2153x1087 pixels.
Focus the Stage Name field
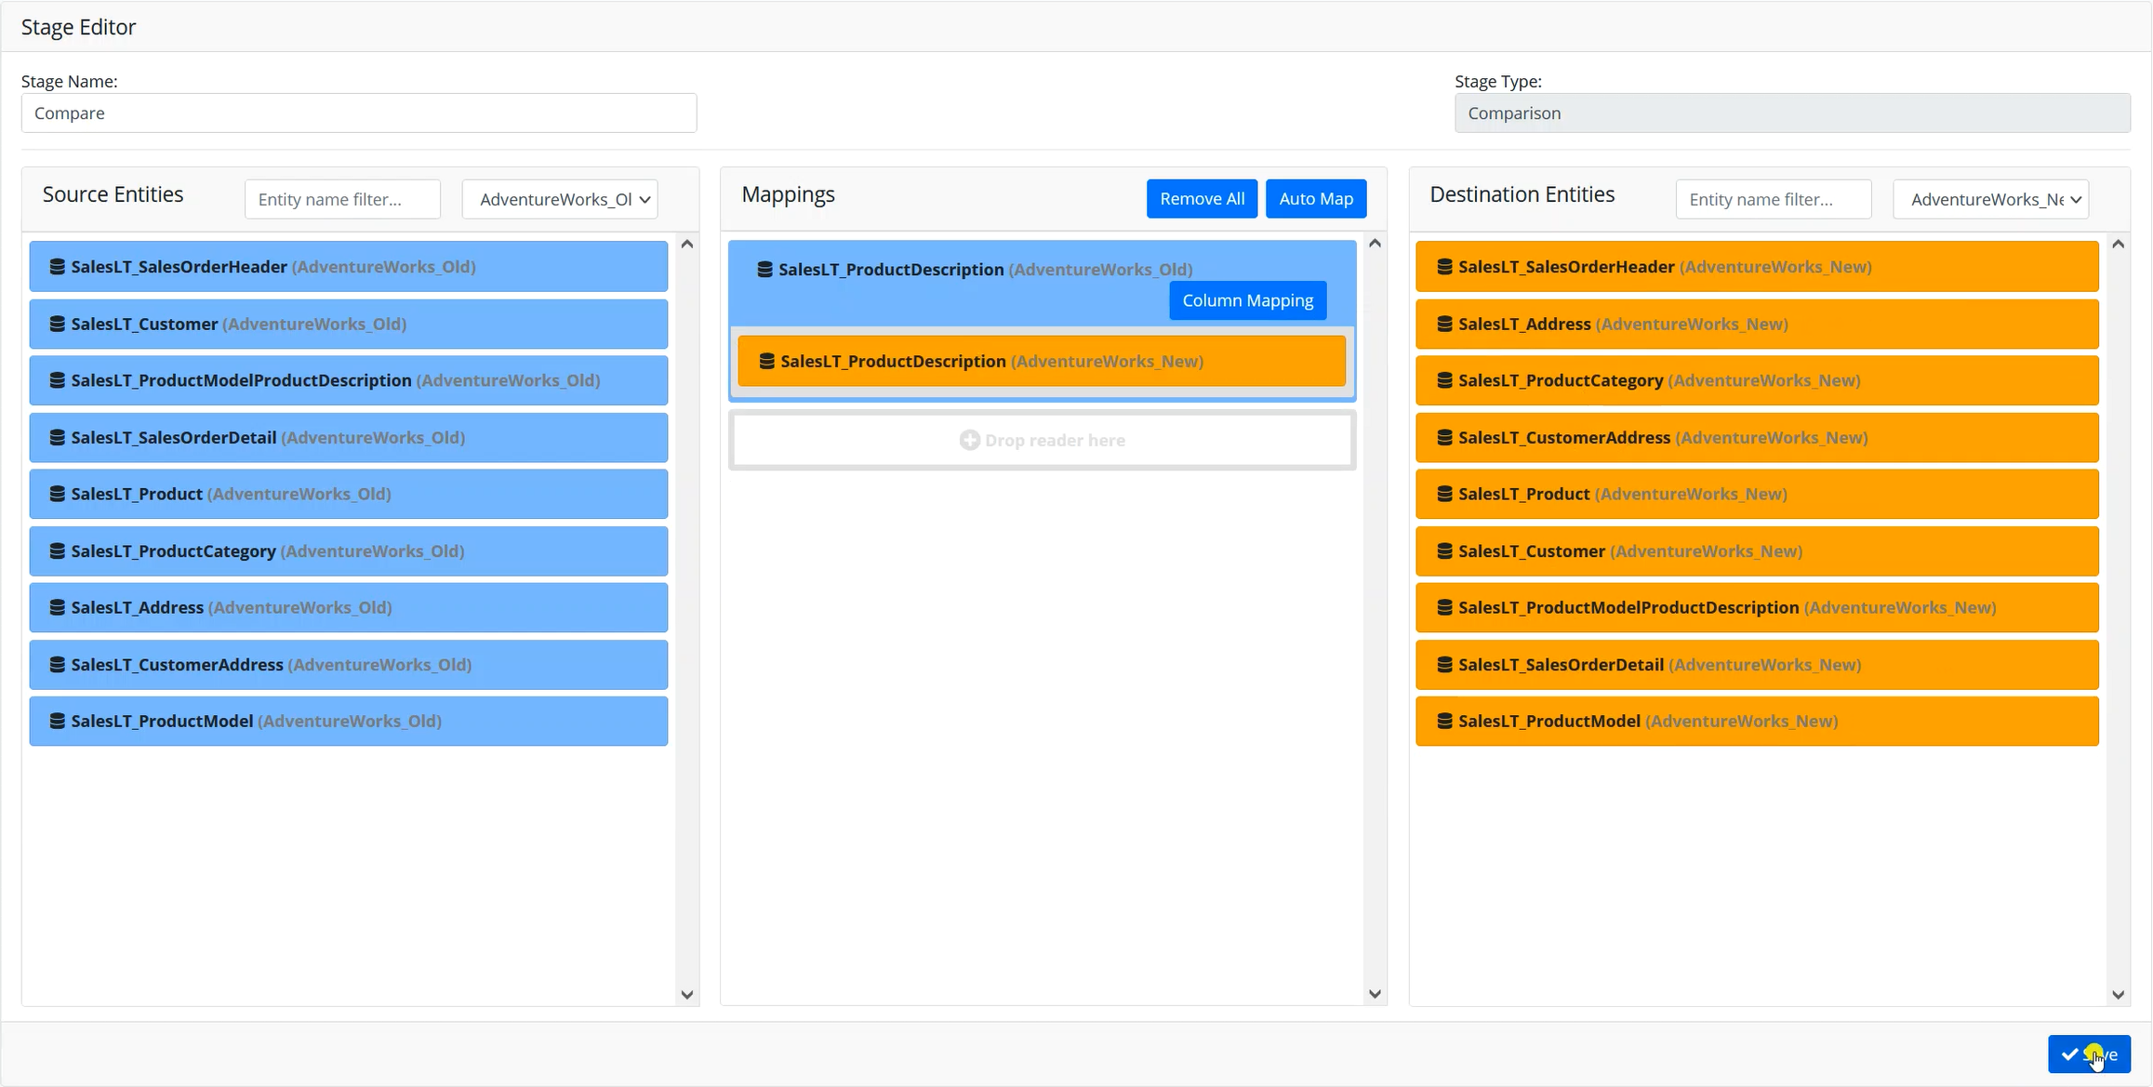click(359, 113)
